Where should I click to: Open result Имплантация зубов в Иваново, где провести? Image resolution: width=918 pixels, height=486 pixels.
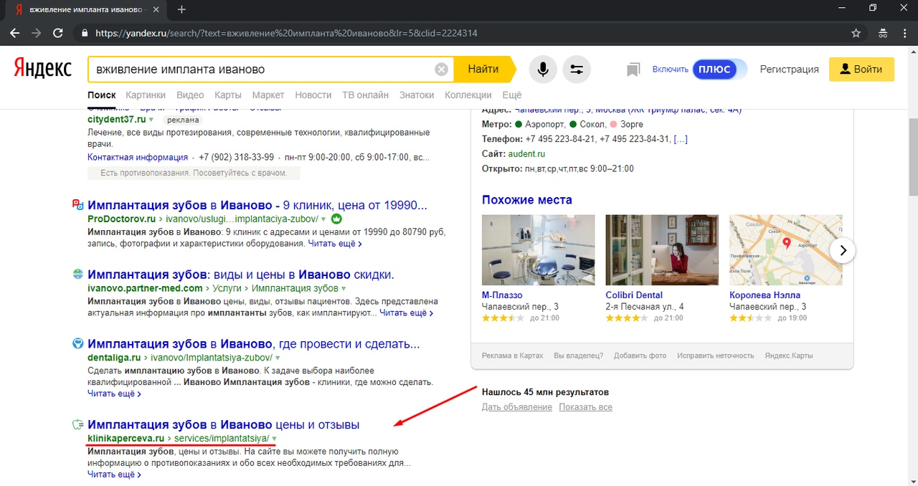click(x=254, y=344)
